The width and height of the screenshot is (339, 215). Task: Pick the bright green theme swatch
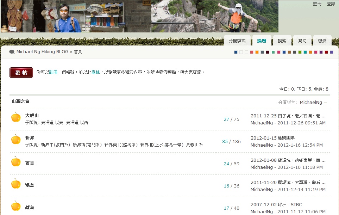[x=300, y=52]
